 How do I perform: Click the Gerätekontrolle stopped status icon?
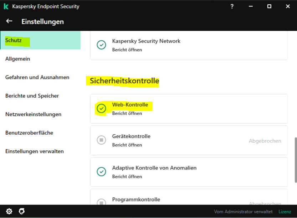click(x=101, y=140)
